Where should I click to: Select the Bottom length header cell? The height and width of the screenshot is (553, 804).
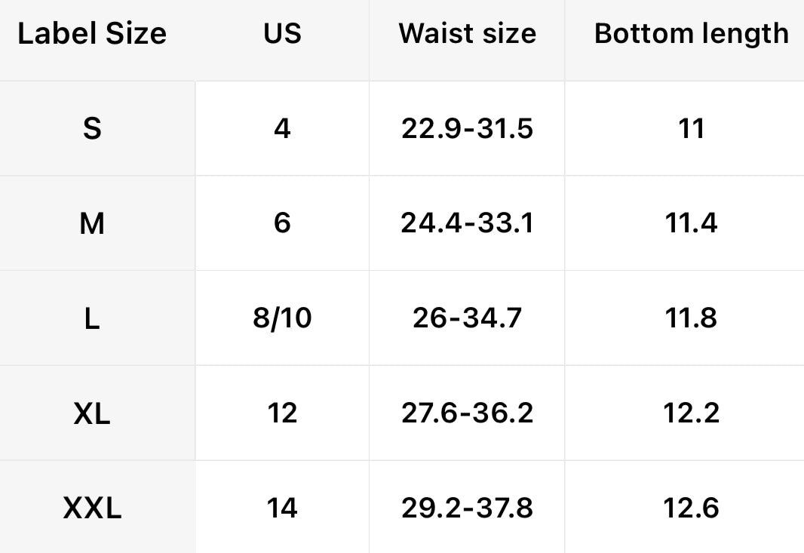click(691, 34)
